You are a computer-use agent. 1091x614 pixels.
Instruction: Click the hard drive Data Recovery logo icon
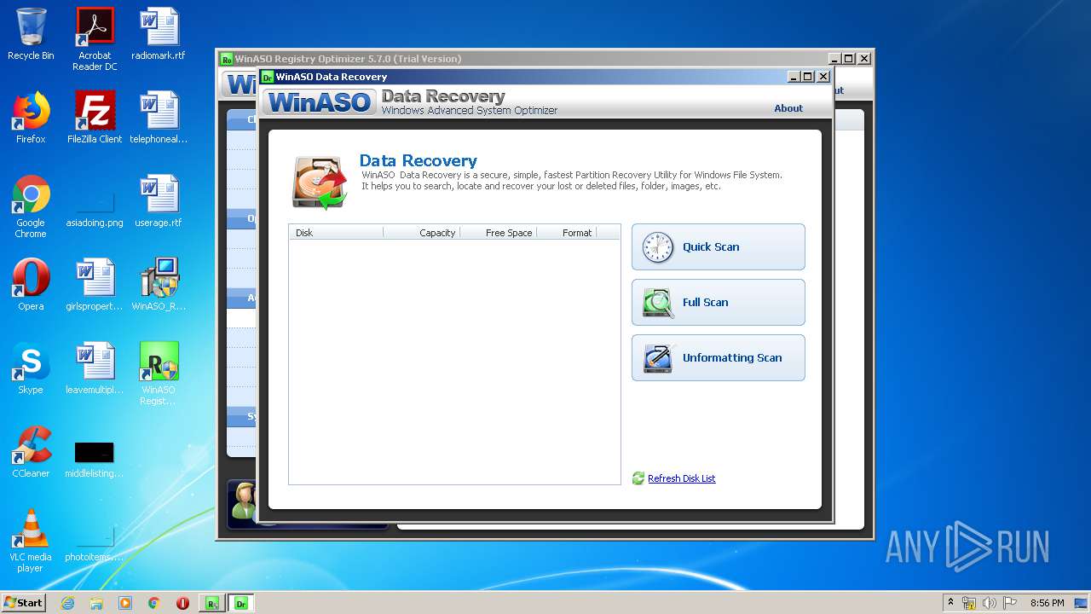point(320,182)
